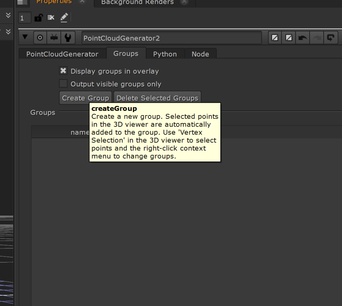Click the revert icon at row end
Viewport: 342px width, 306px height.
[x=331, y=38]
